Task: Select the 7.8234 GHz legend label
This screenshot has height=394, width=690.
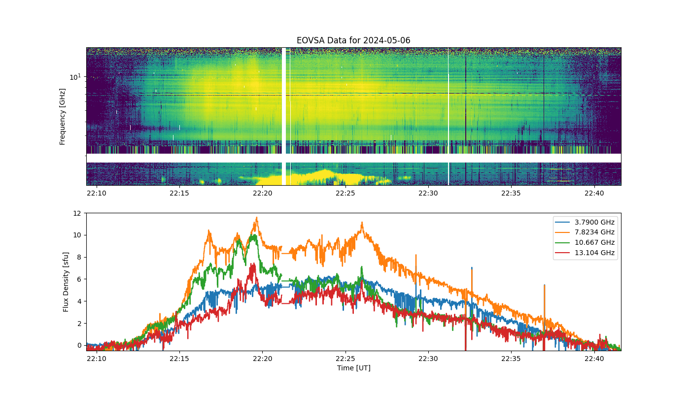Action: coord(595,232)
